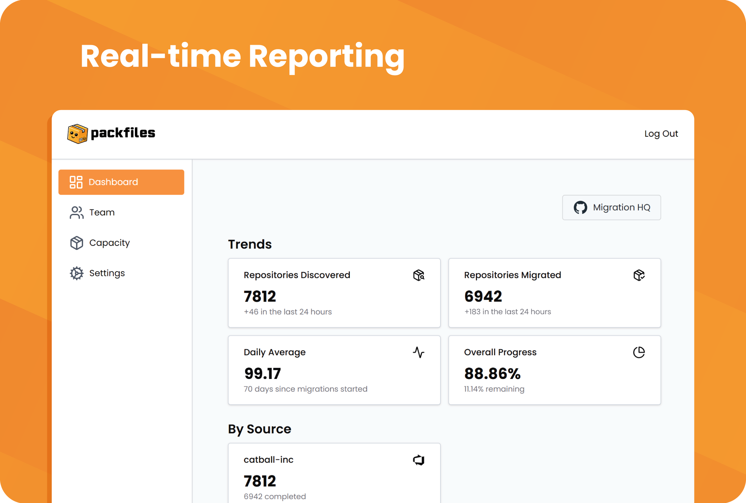
Task: Click the repository icon beside catball-inc
Action: [x=419, y=460]
